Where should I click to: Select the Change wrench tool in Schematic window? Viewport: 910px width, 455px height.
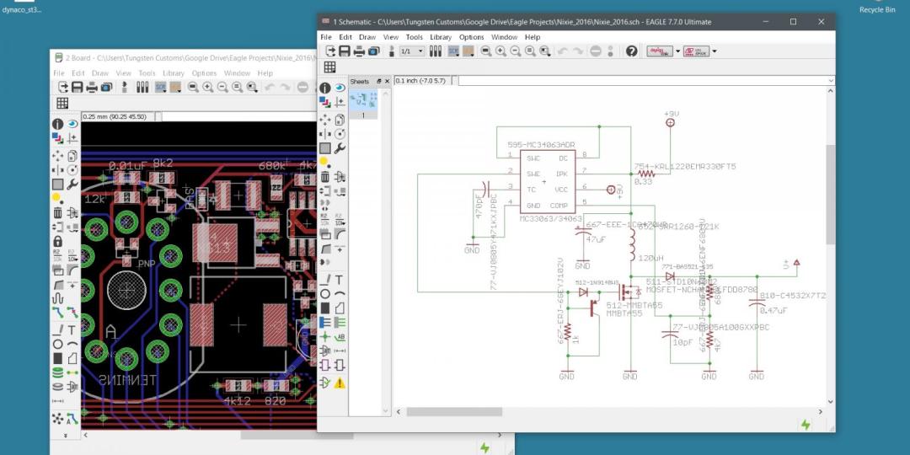[340, 148]
